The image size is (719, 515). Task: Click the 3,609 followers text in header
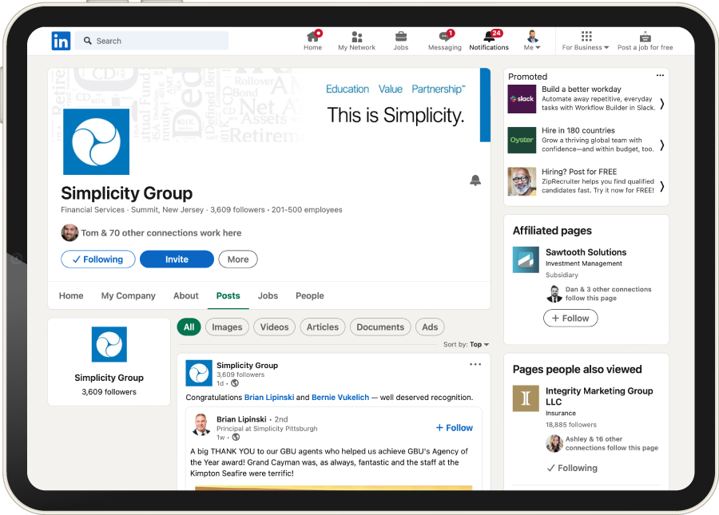pyautogui.click(x=237, y=210)
